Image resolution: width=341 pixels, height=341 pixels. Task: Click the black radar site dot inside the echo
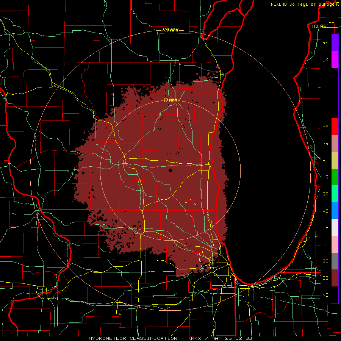coord(170,170)
